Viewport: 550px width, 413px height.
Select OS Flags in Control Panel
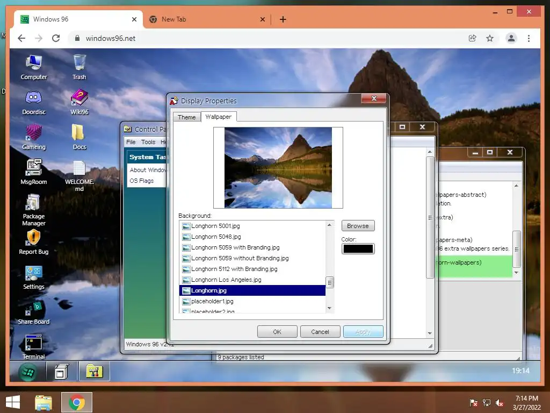142,181
